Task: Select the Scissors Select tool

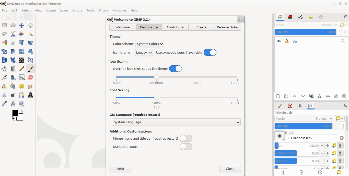Action: tap(13, 34)
